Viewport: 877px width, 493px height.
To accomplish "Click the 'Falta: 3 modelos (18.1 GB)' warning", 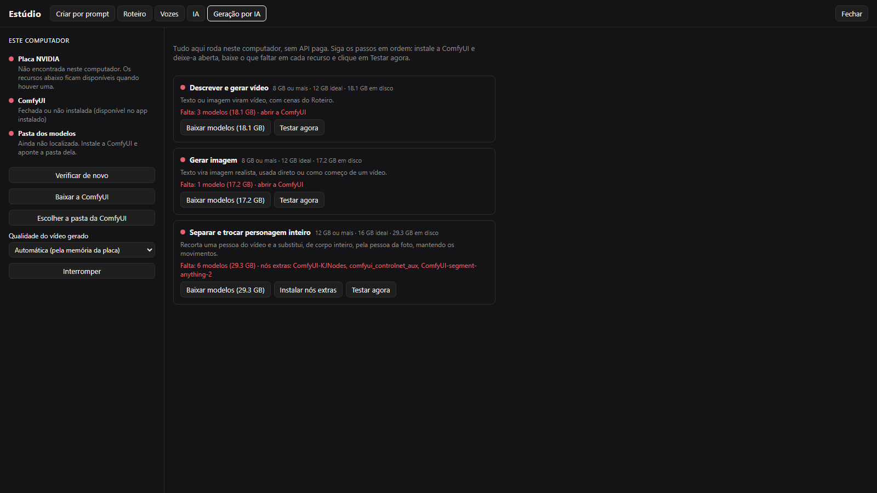I will (x=218, y=112).
